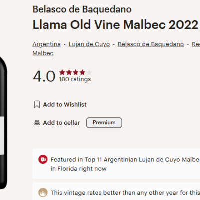
Task: Click the cellar grapes icon
Action: (x=37, y=123)
